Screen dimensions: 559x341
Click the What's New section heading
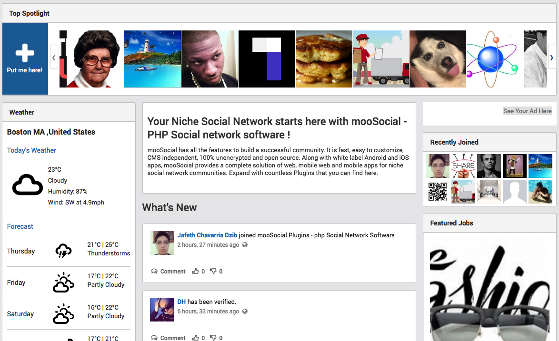point(170,207)
